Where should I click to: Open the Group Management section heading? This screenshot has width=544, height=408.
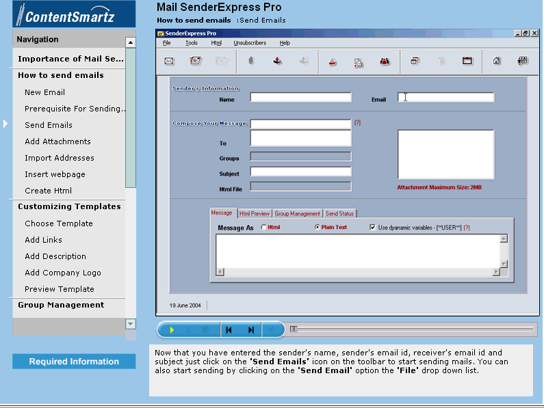point(61,305)
